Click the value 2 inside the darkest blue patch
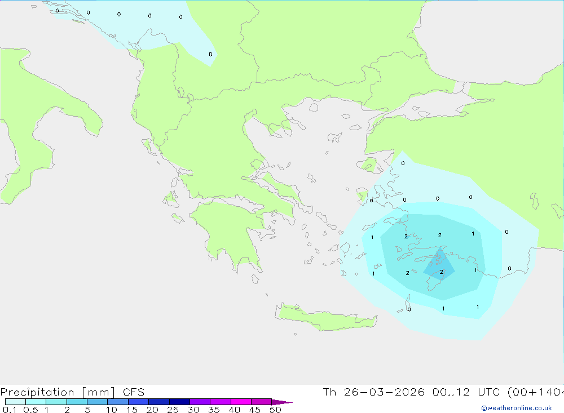Viewport: 564px width, 413px height. pyautogui.click(x=442, y=272)
